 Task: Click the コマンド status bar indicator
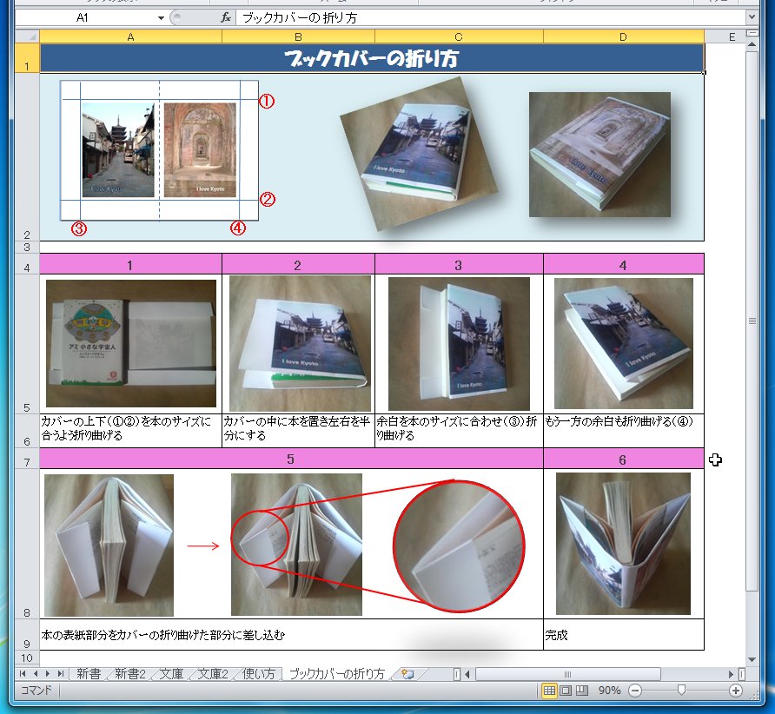point(36,690)
